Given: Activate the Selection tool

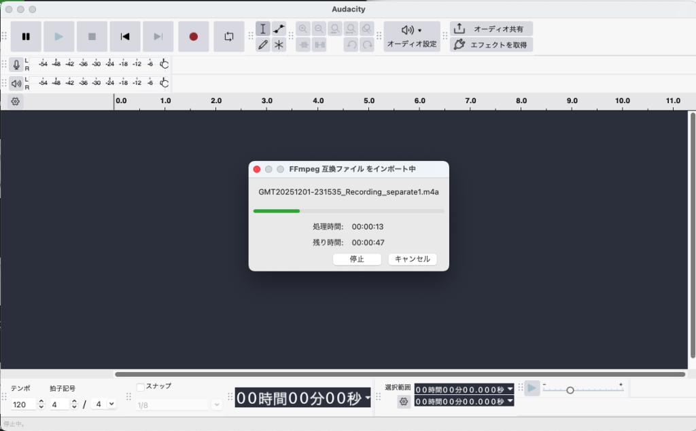Looking at the screenshot, I should [x=263, y=29].
